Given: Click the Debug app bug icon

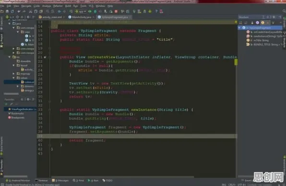Looking at the screenshot, I should 95,12.
